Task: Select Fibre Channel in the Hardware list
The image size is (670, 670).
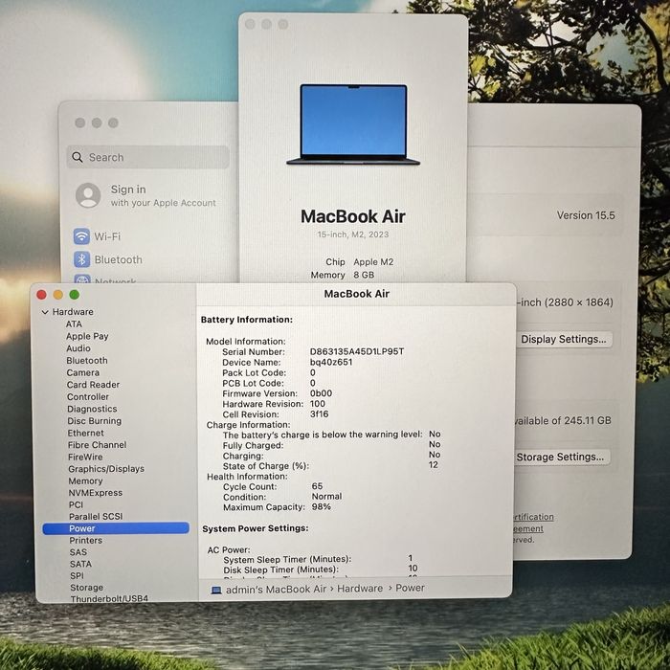Action: coord(97,445)
